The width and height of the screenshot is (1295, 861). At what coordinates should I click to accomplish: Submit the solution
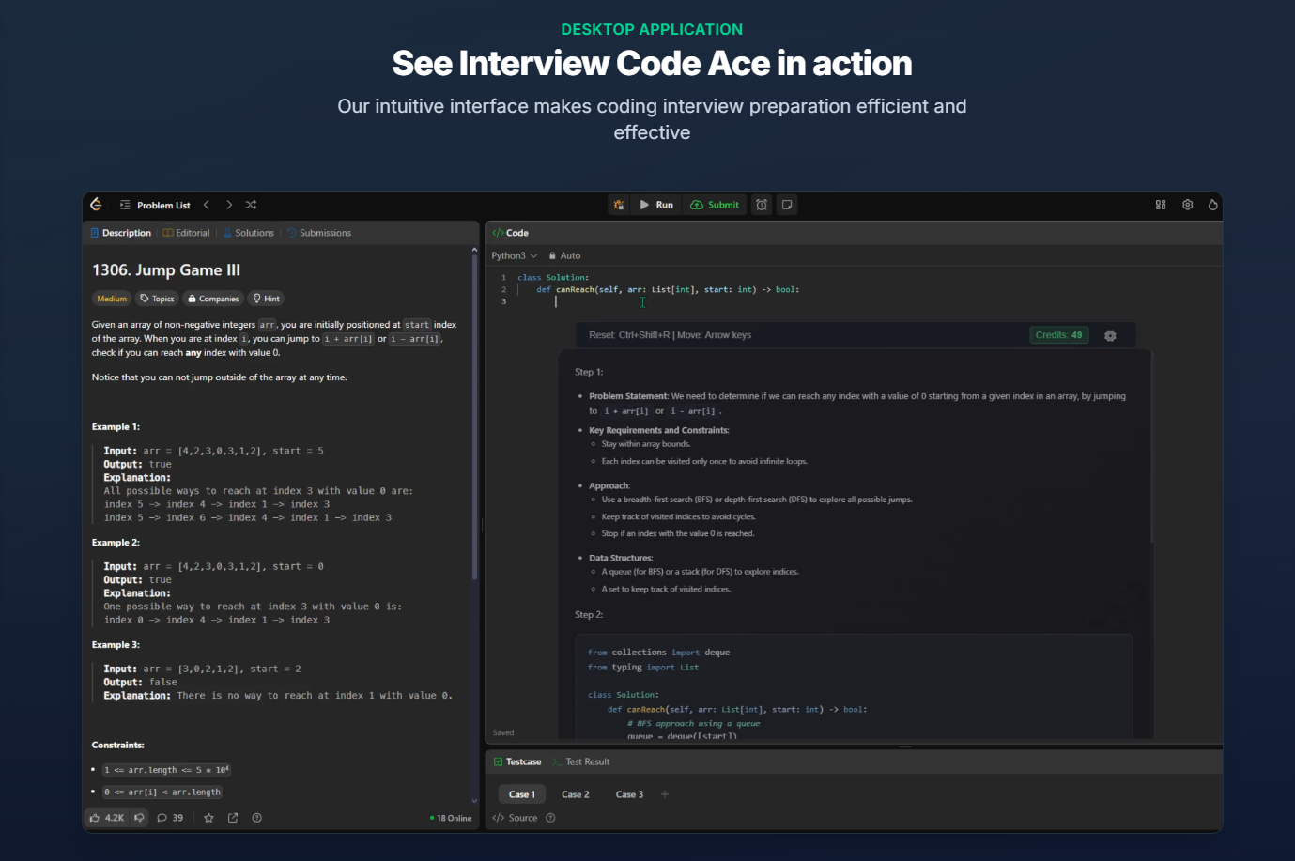click(x=715, y=205)
